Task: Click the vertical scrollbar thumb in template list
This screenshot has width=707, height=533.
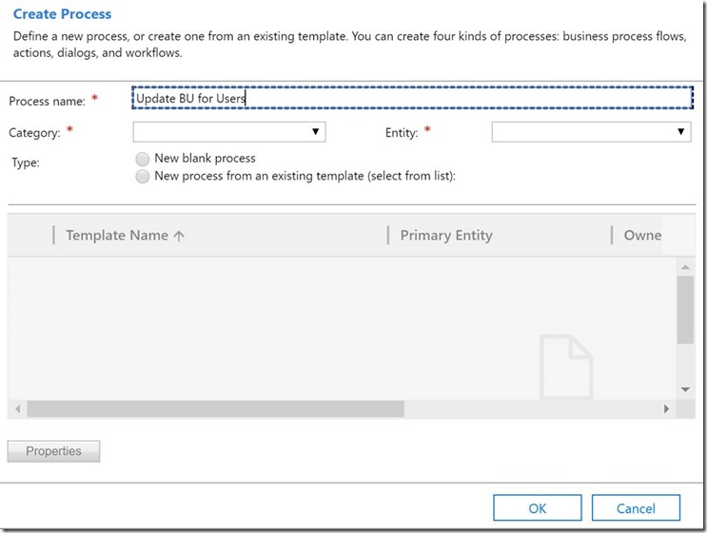Action: point(684,309)
